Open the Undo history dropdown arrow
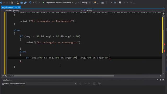 33,3
